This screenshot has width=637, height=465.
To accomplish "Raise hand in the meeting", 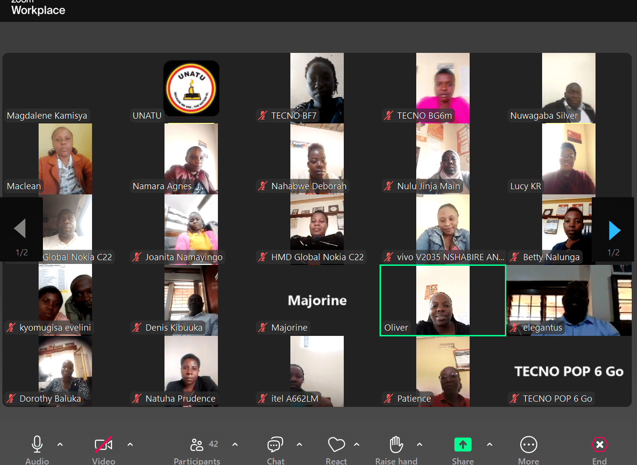I will pyautogui.click(x=396, y=445).
